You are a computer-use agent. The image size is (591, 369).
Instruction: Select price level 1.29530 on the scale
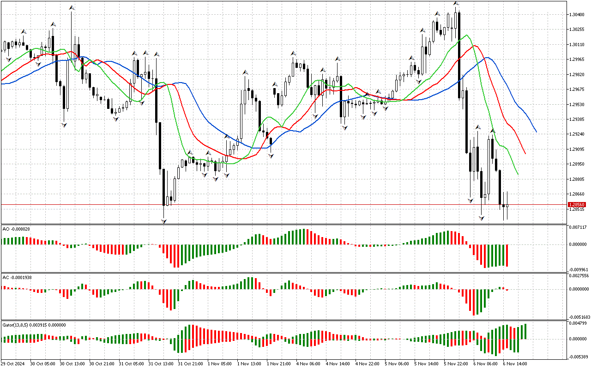pos(577,104)
